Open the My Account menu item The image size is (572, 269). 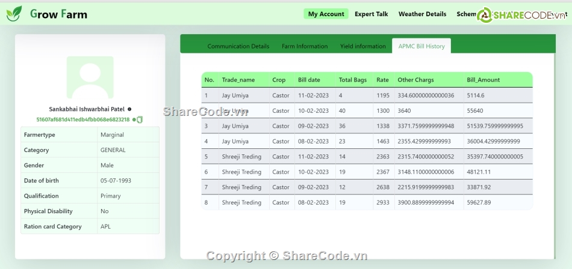[326, 14]
